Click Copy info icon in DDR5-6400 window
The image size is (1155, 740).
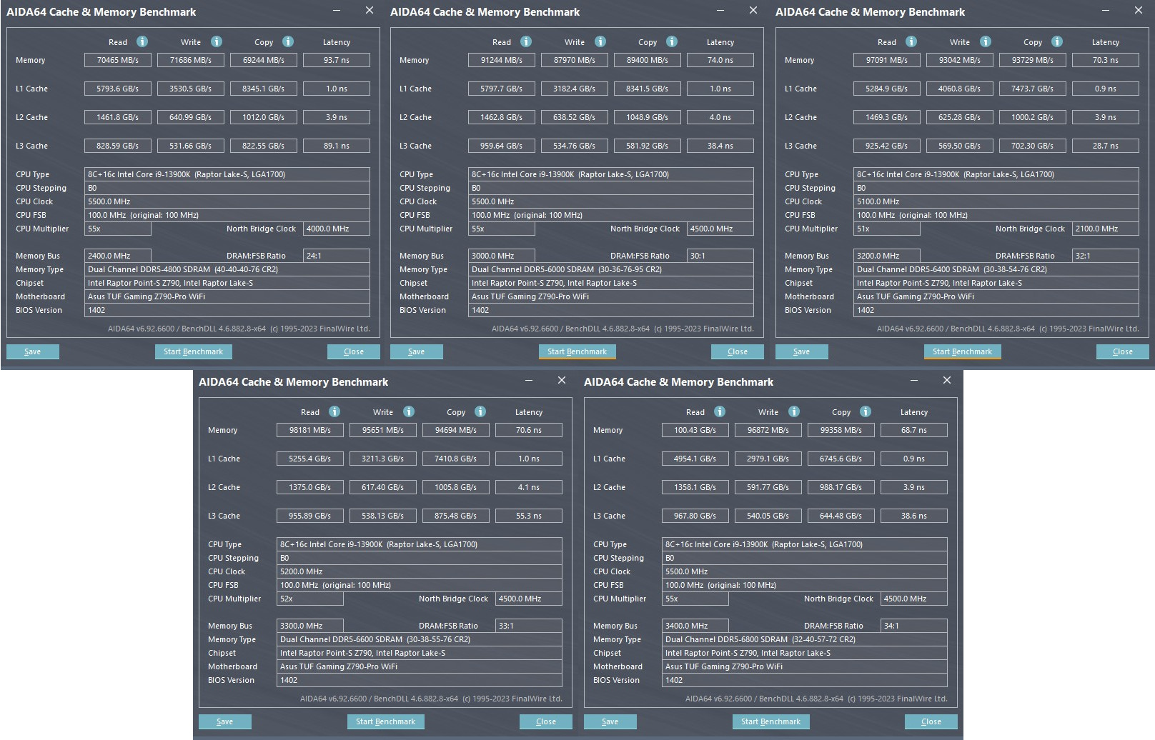[1057, 41]
